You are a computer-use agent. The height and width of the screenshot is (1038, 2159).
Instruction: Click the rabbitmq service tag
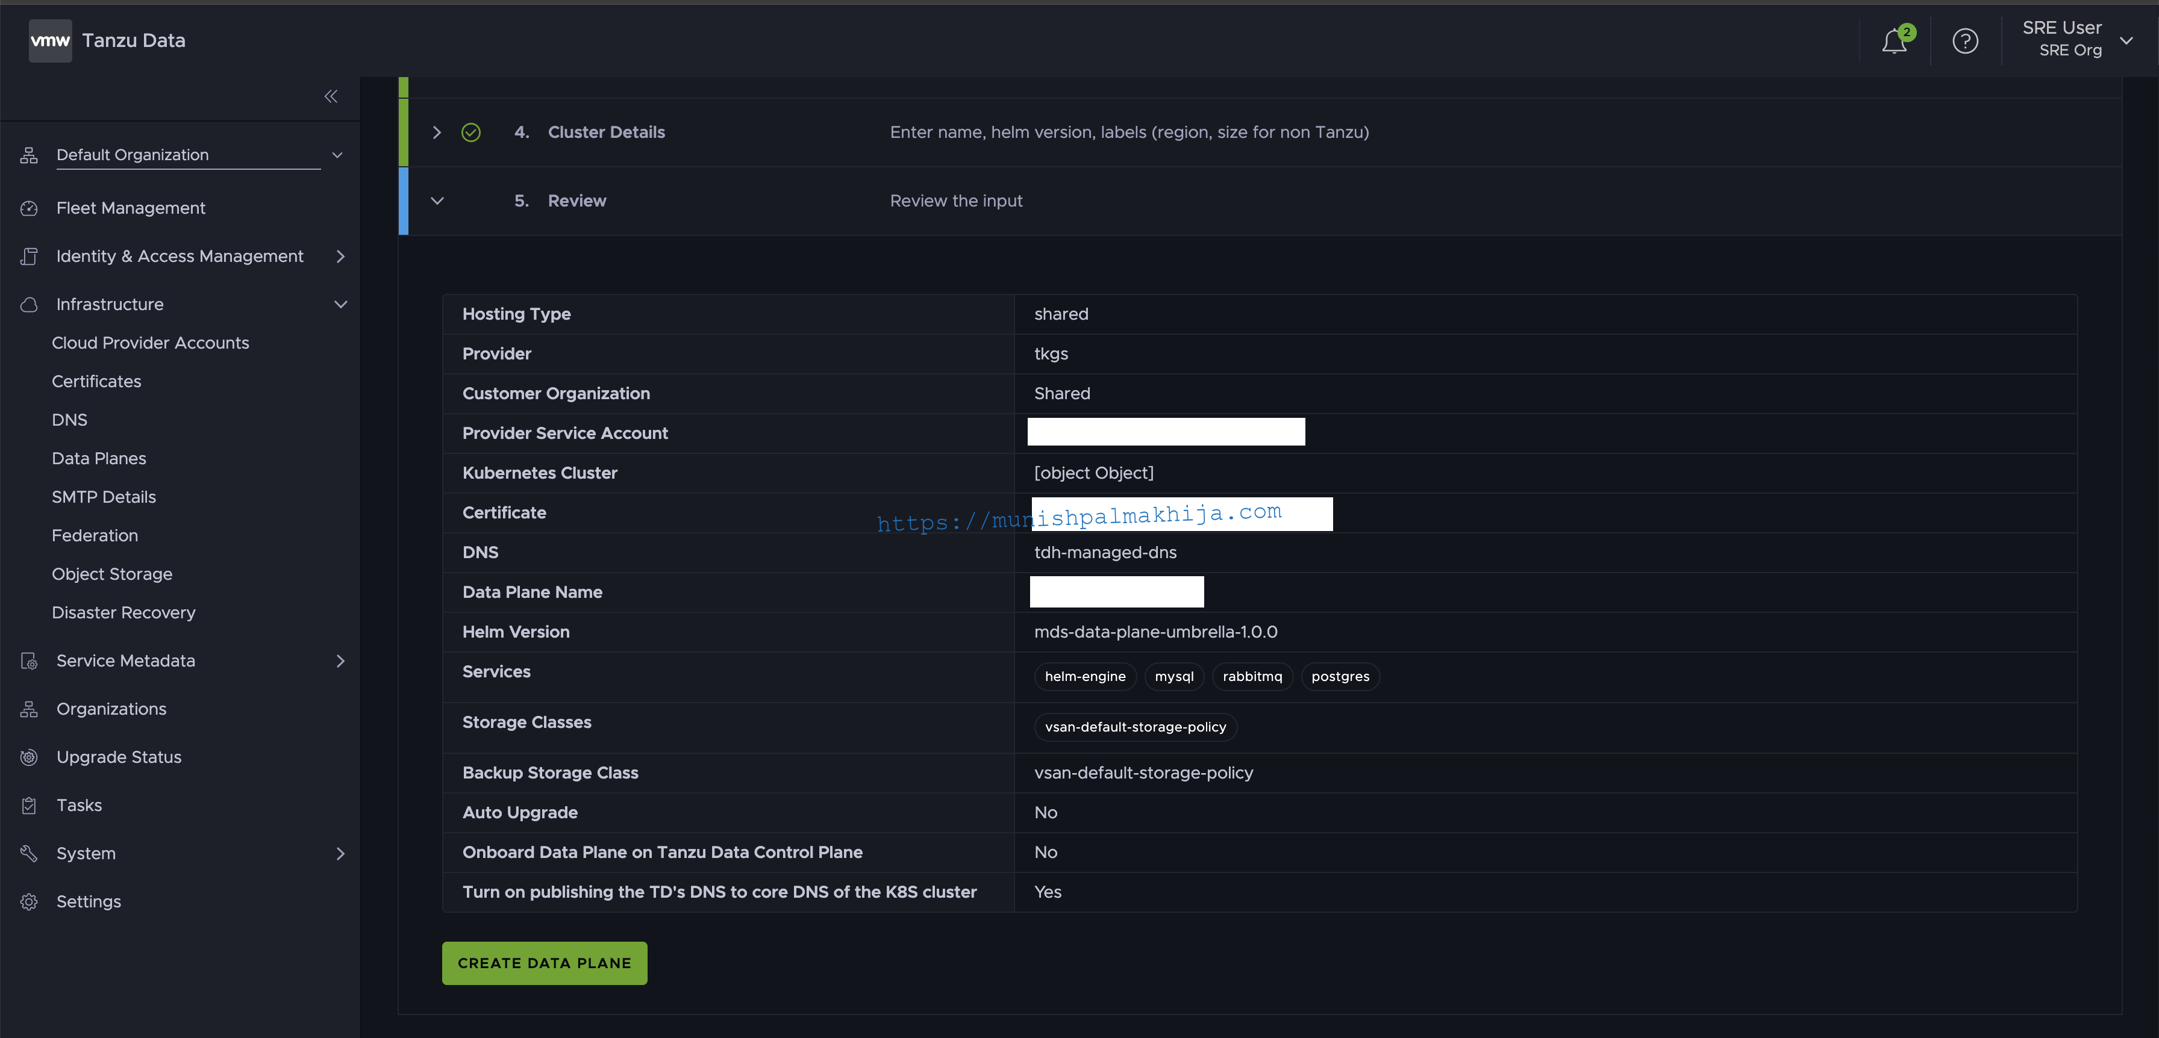point(1252,677)
